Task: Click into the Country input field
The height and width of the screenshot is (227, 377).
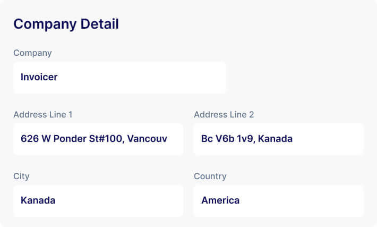Action: point(278,200)
